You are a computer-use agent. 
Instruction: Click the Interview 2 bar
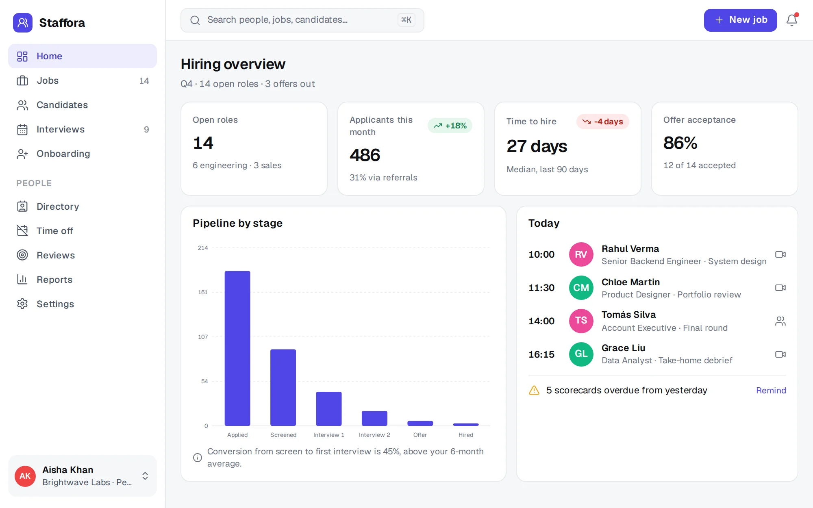point(374,418)
